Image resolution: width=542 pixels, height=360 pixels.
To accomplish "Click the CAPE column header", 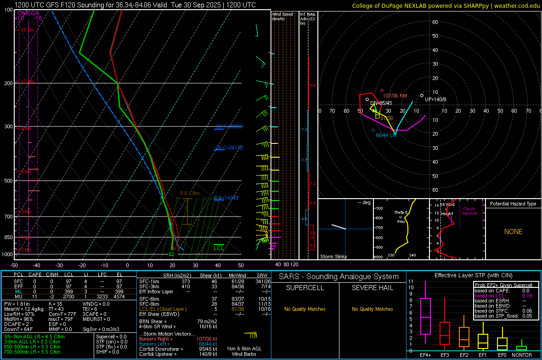I will (35, 274).
